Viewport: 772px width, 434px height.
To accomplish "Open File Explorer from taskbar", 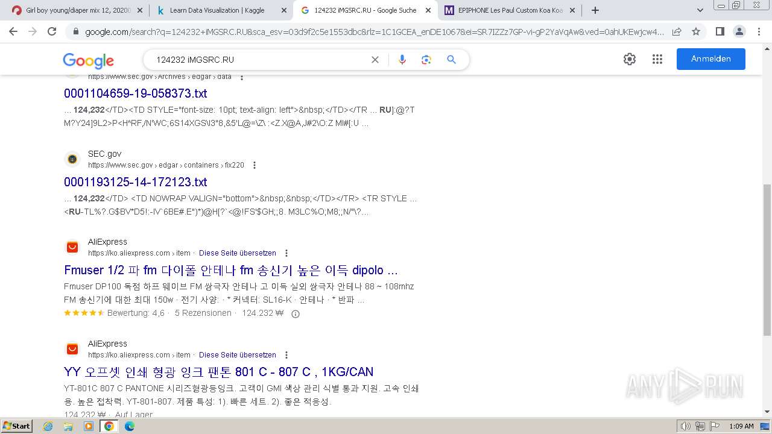I will (68, 426).
